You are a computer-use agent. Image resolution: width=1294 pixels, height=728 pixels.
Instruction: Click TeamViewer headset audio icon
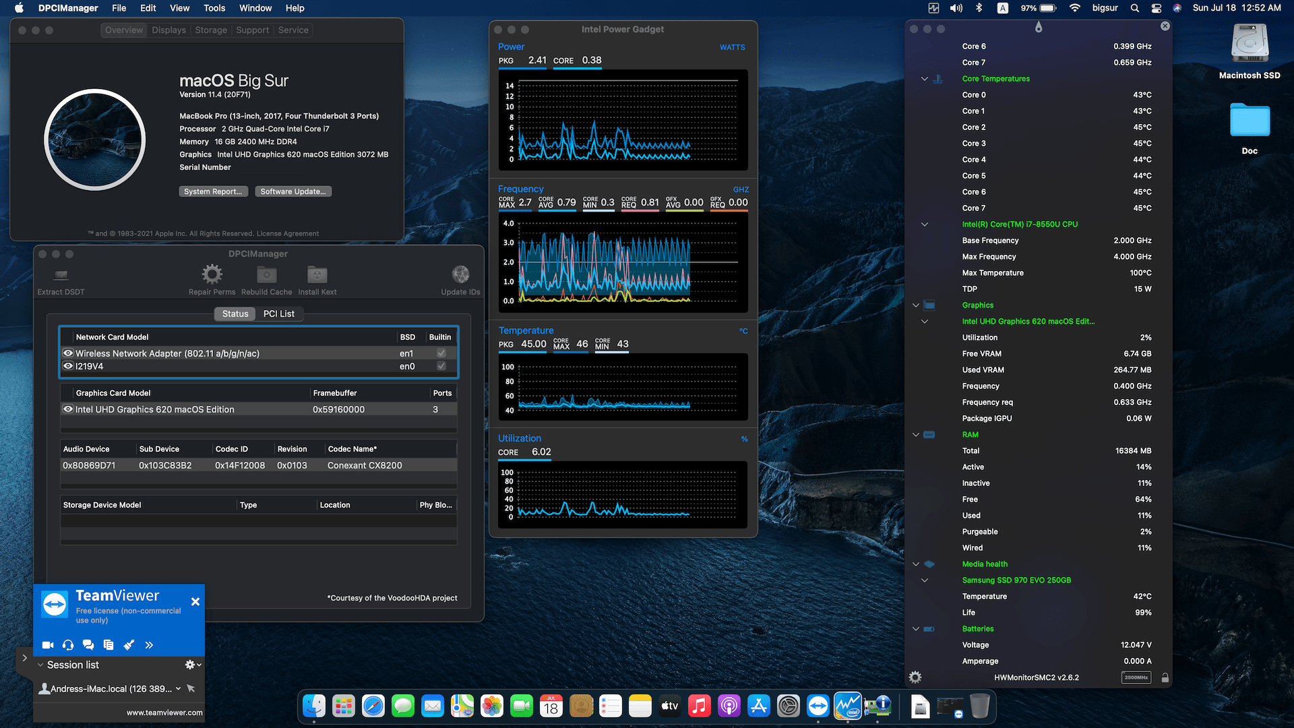click(x=68, y=645)
